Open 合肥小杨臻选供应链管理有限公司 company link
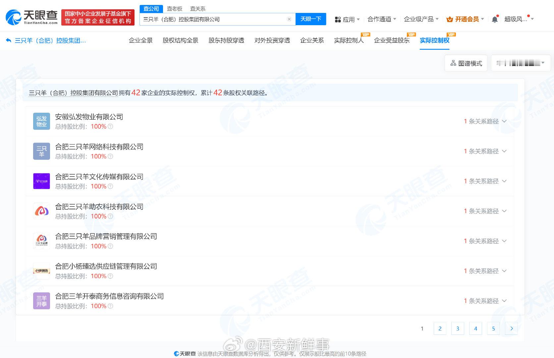This screenshot has width=554, height=358. (x=106, y=267)
